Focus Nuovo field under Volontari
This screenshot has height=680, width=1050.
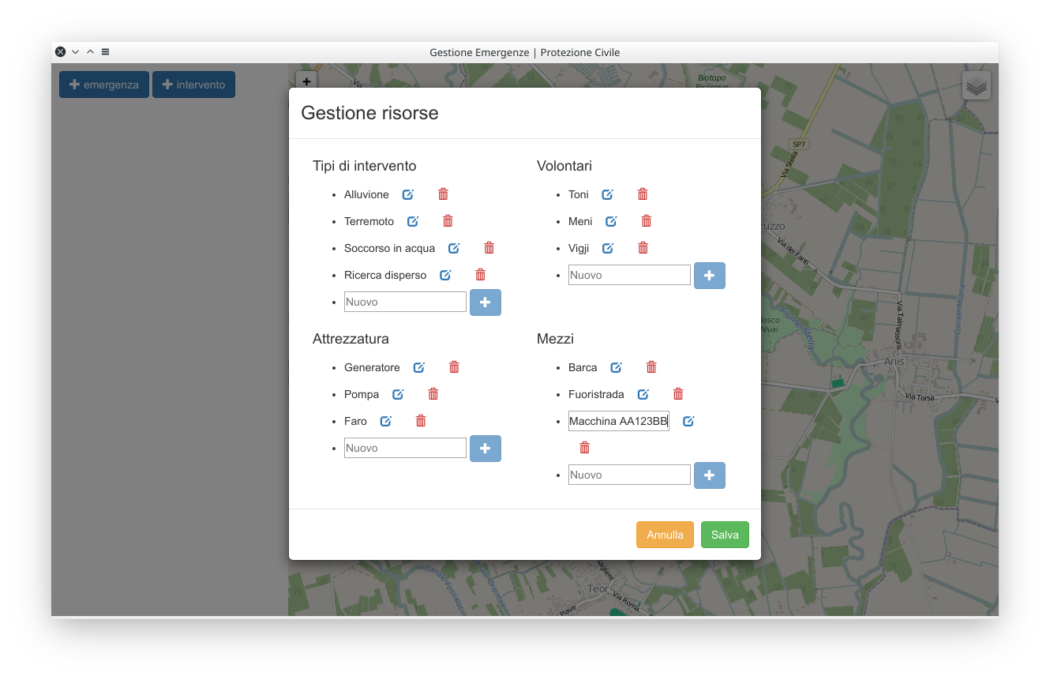(629, 275)
